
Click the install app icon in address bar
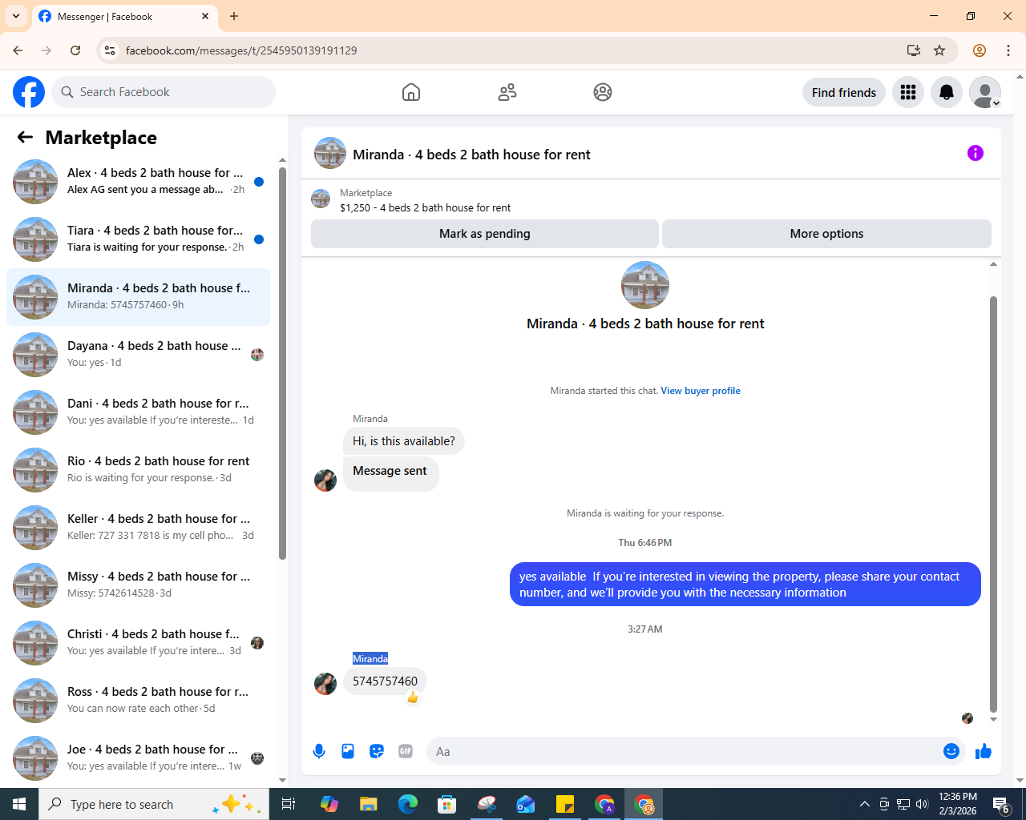(x=914, y=50)
